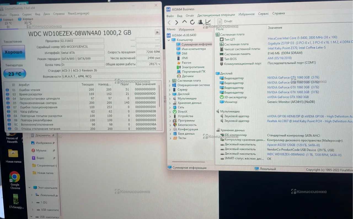
Task: Click the Тип ЦП processor icon
Action: pos(222,39)
